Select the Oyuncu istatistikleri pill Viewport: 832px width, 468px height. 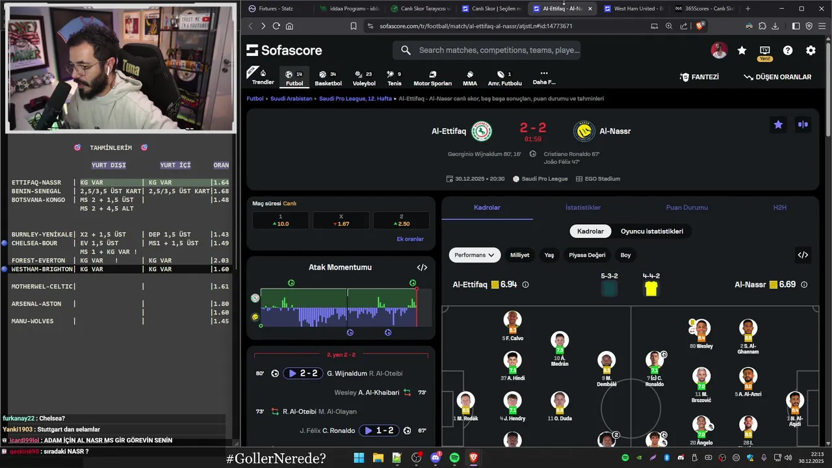(x=652, y=231)
